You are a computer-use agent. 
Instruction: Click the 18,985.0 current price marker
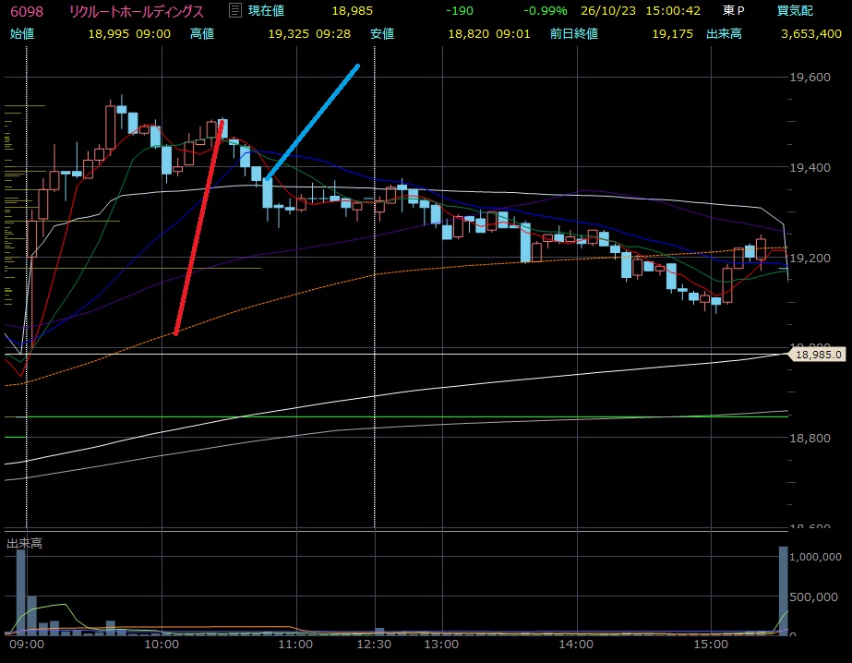click(819, 355)
